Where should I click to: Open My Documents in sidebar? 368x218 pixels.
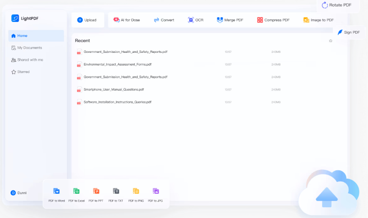coord(27,48)
